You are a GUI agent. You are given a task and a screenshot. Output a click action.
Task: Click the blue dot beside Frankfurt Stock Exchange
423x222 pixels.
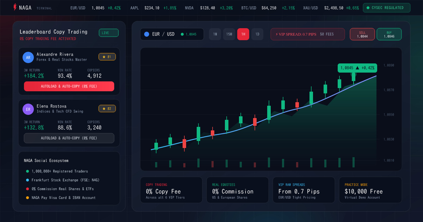pos(27,180)
